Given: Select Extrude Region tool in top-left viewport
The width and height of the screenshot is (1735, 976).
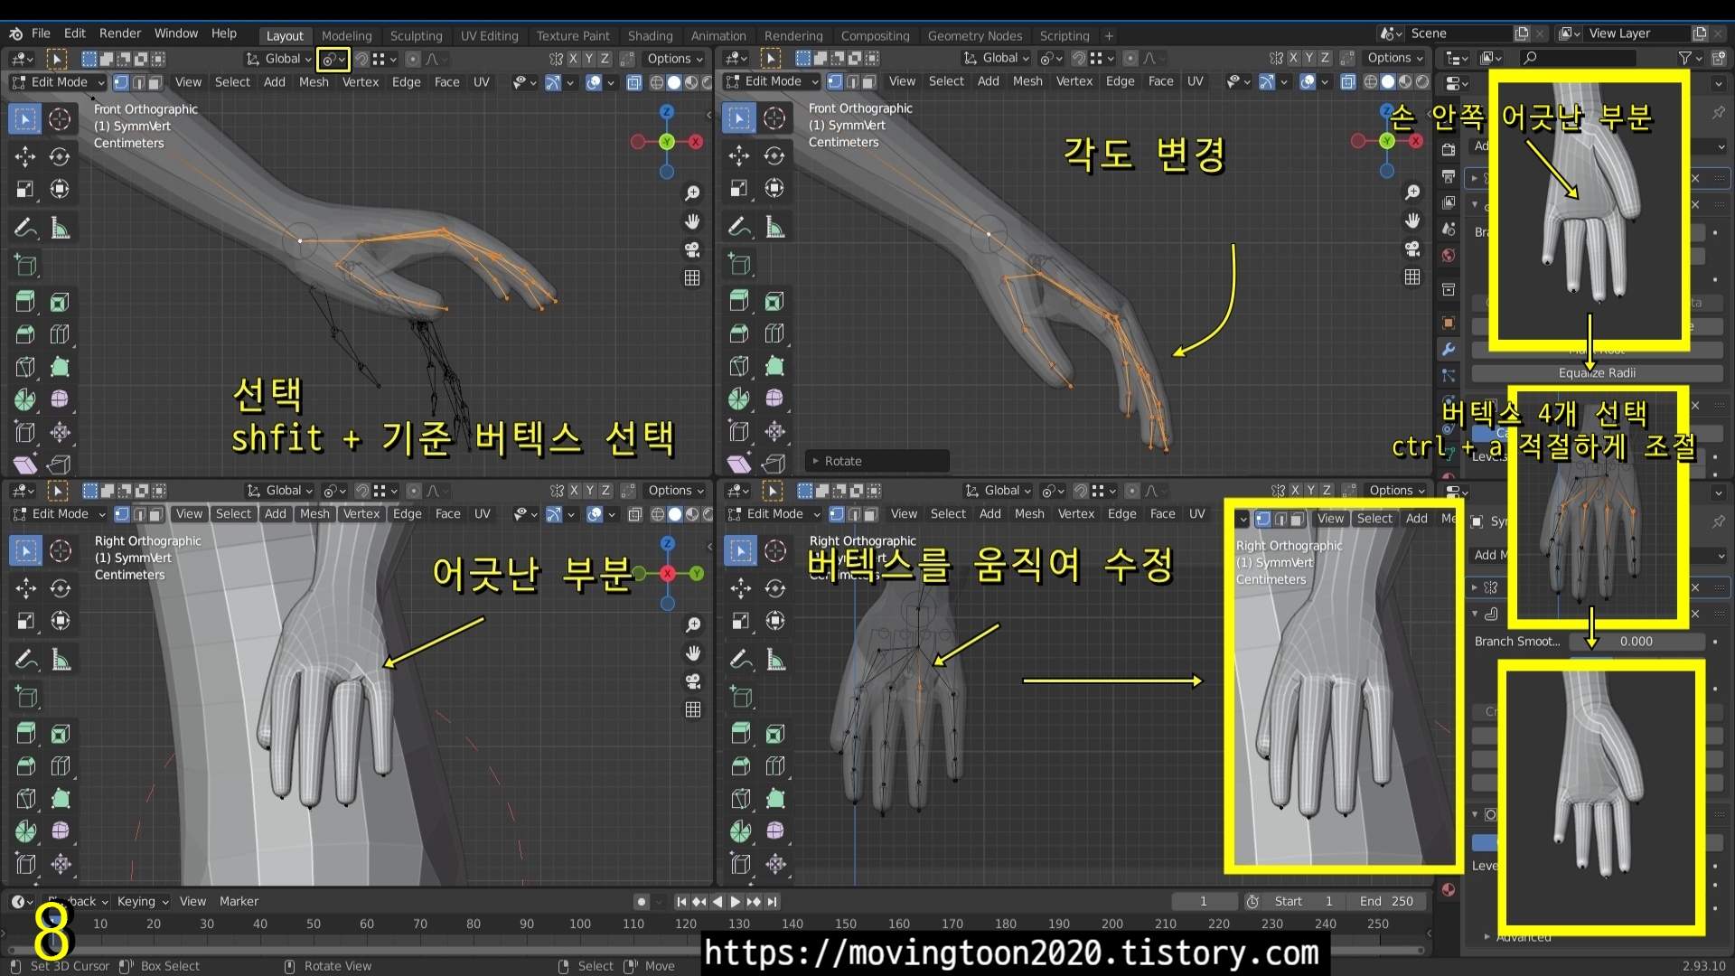Looking at the screenshot, I should tap(25, 302).
